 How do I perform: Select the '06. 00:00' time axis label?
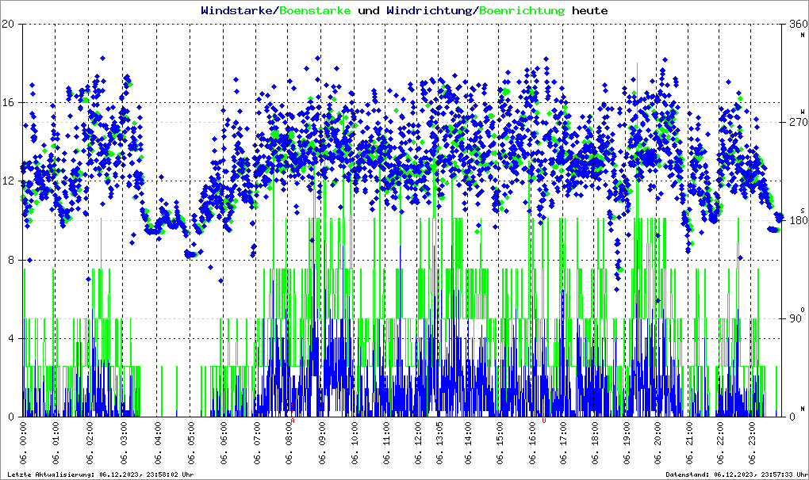tap(23, 444)
